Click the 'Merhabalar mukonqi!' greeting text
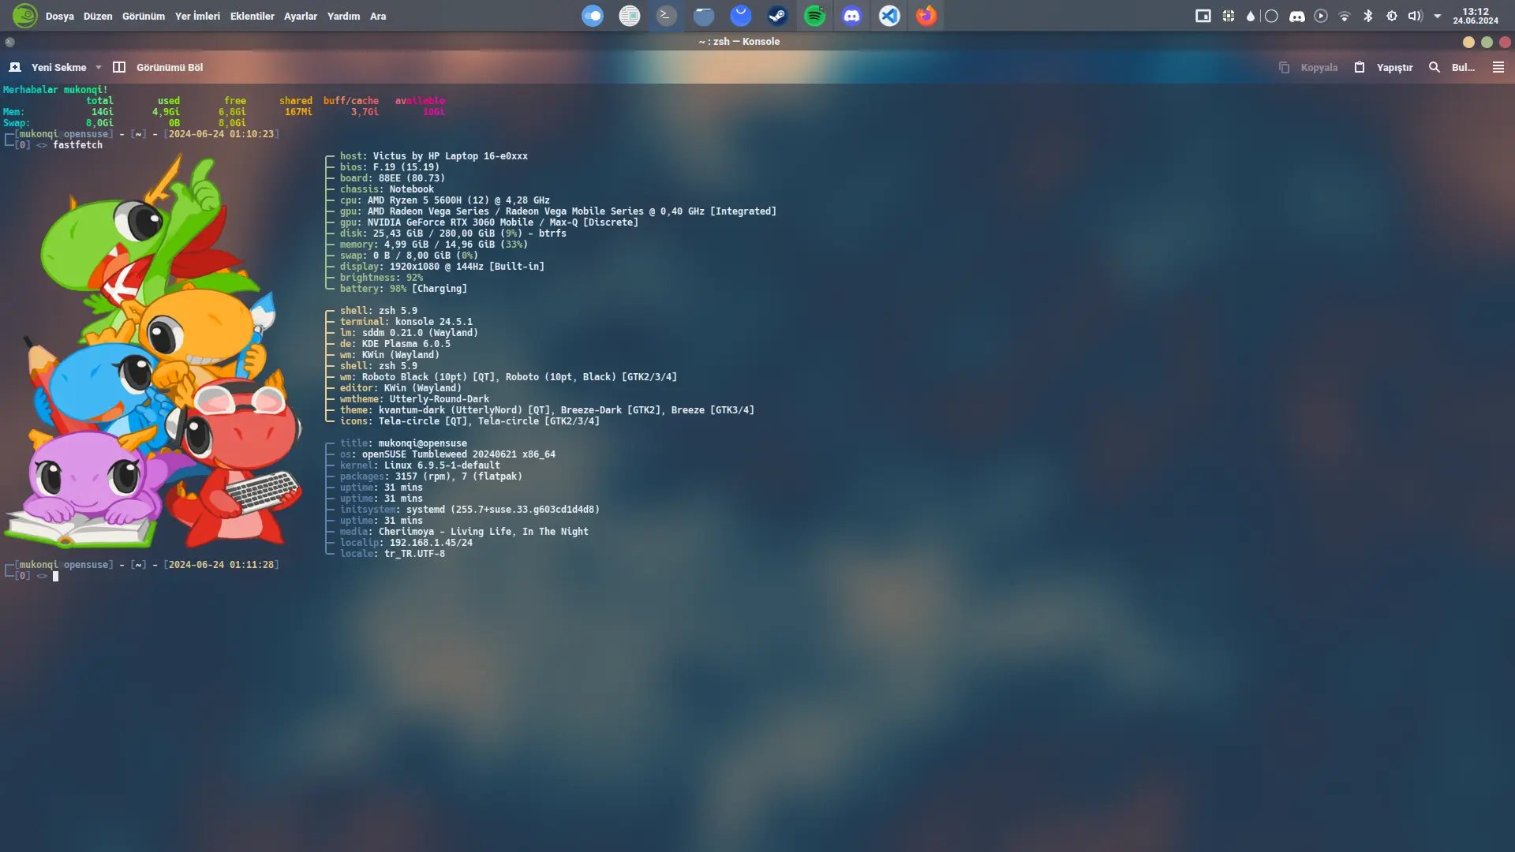1515x852 pixels. 55,90
